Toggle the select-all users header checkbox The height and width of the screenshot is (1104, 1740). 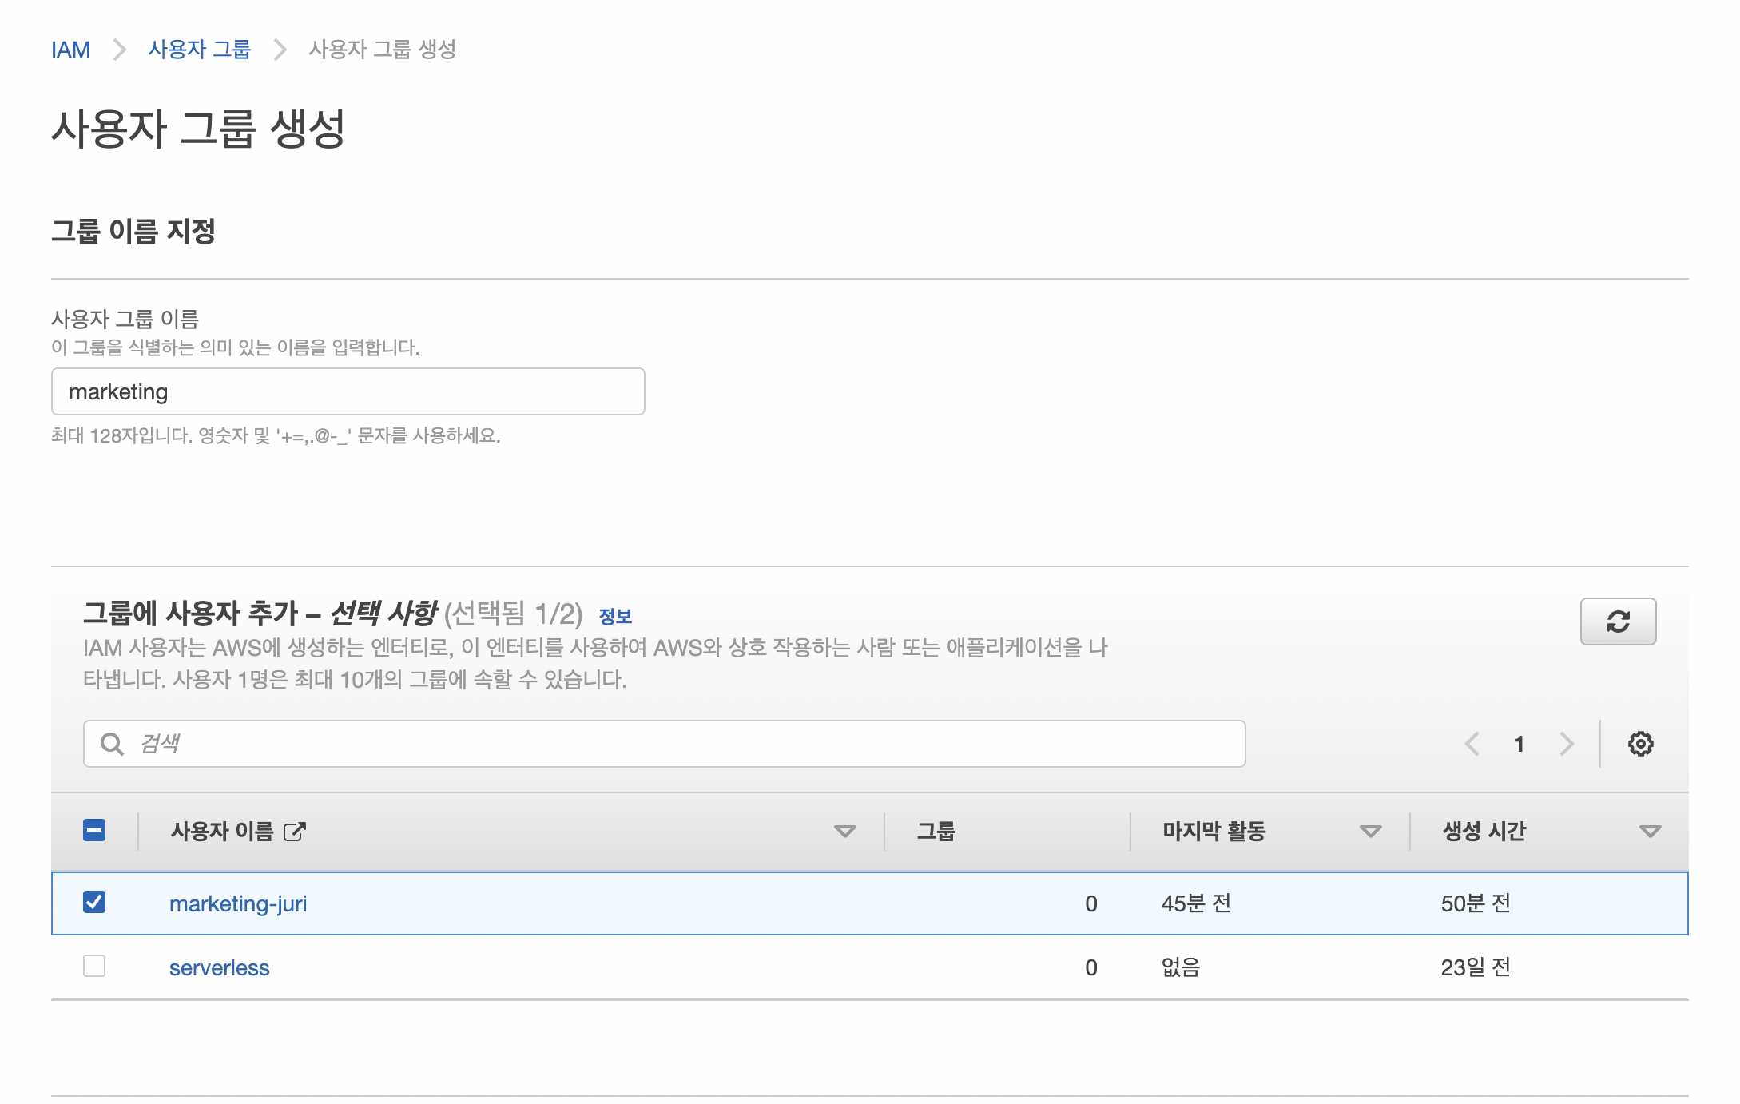point(94,831)
